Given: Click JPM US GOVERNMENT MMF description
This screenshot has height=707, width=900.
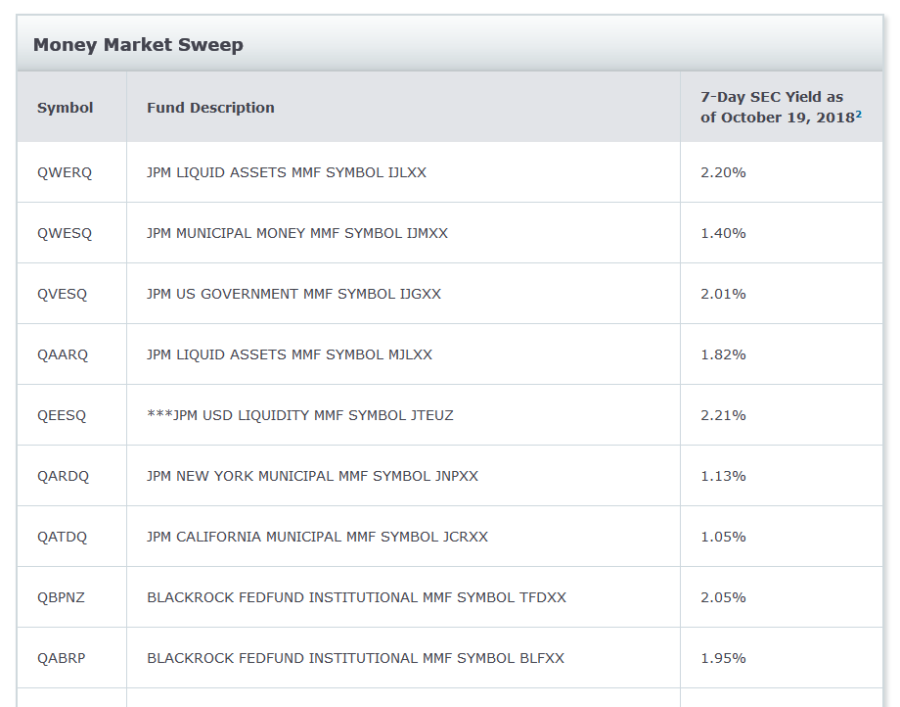Looking at the screenshot, I should tap(293, 294).
